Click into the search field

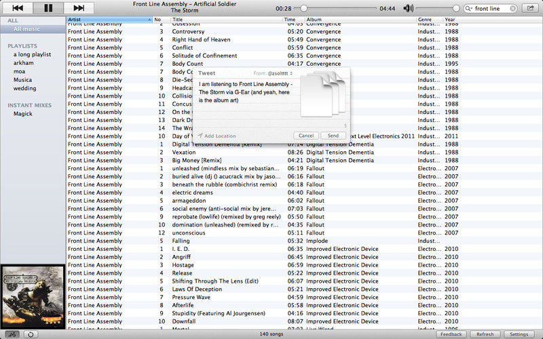491,8
